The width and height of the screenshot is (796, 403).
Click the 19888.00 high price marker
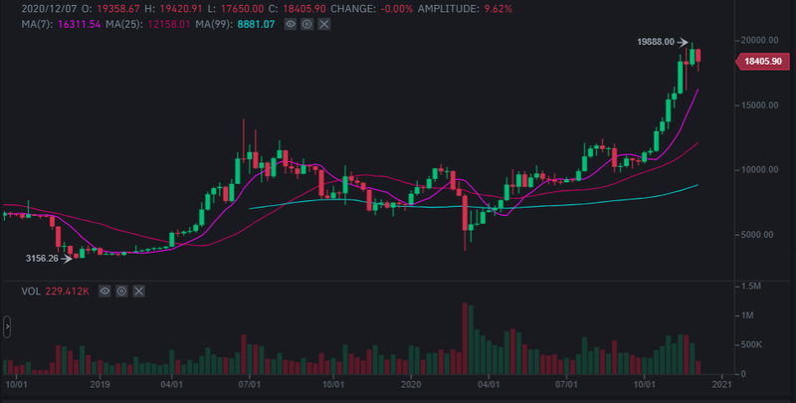coord(656,42)
